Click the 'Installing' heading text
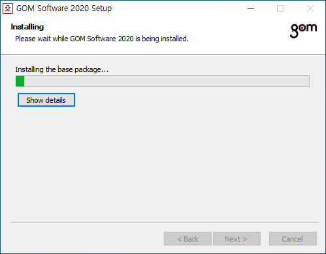This screenshot has width=326, height=254. point(27,27)
